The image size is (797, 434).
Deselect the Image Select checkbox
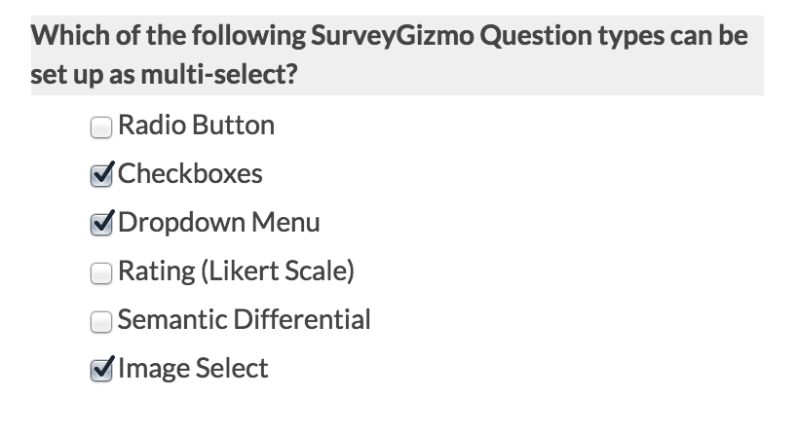(100, 370)
